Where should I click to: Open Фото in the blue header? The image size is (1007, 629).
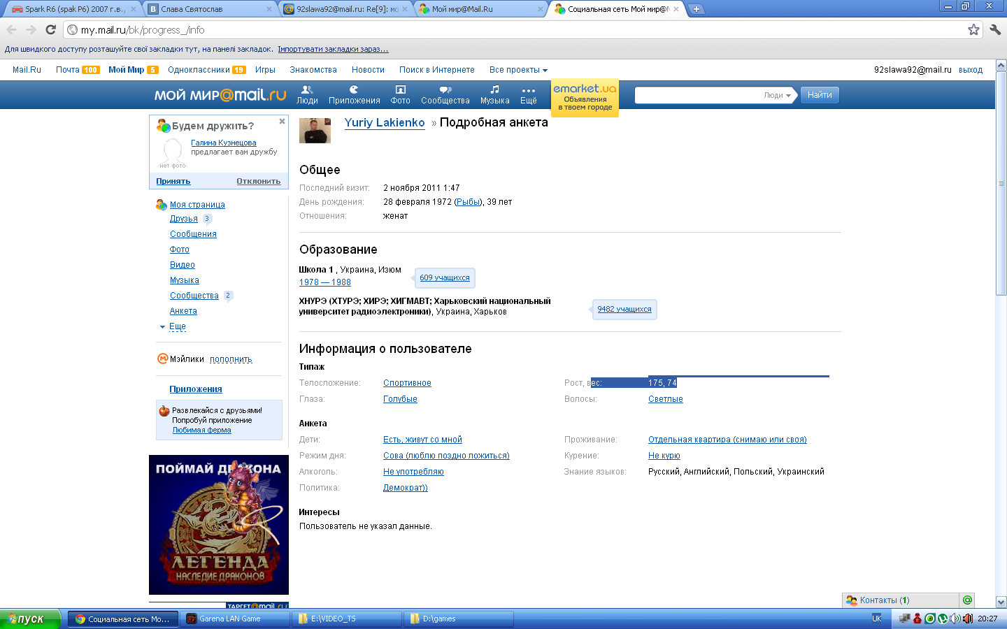400,95
